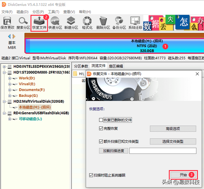The height and width of the screenshot is (189, 204).
Task: Close the 恢复文件 dialog
Action: [197, 74]
